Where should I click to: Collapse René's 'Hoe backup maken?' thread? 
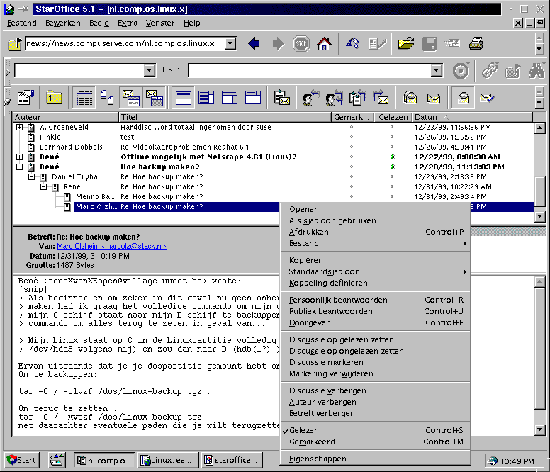tap(20, 167)
